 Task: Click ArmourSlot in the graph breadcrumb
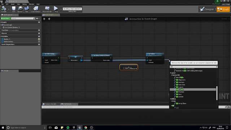click(135, 19)
